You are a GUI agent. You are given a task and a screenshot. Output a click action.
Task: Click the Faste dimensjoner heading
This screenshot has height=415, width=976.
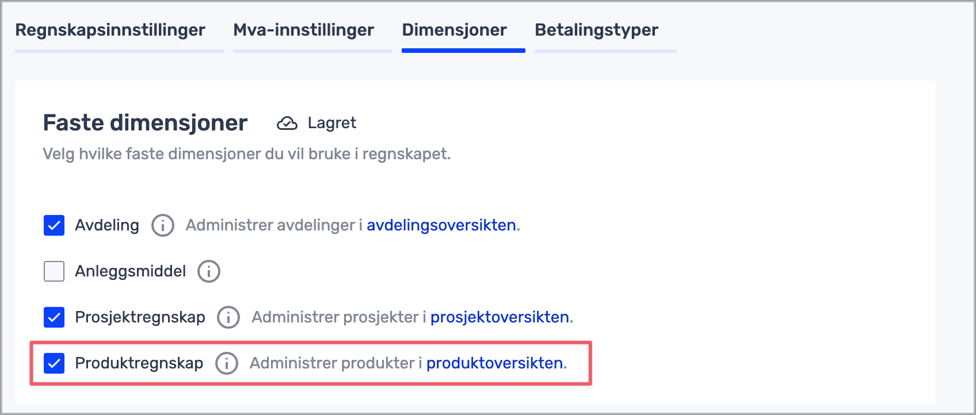(x=145, y=123)
